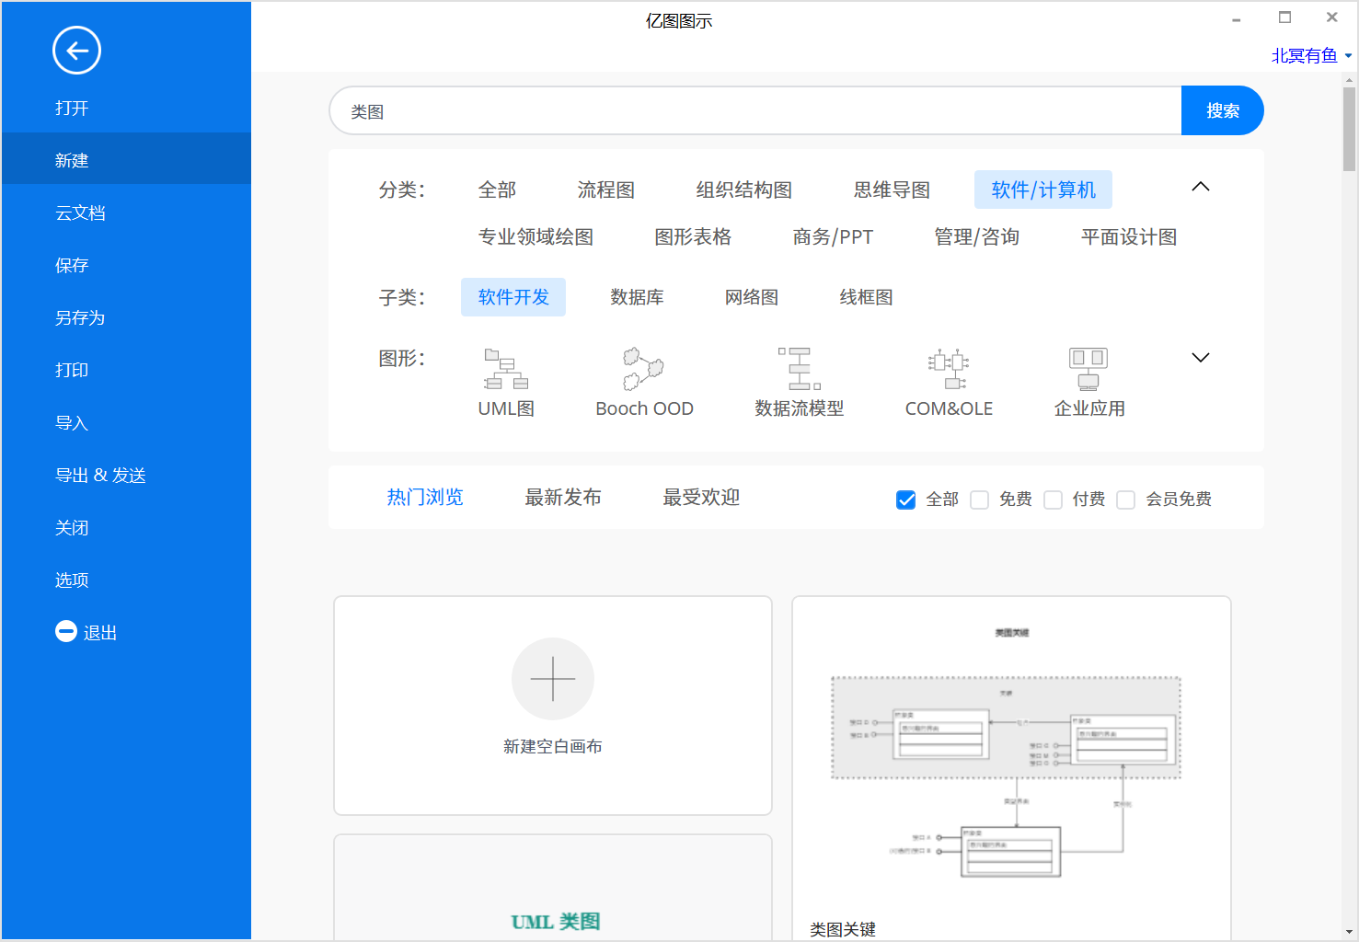
Task: Click the 搜索 search button
Action: (1223, 110)
